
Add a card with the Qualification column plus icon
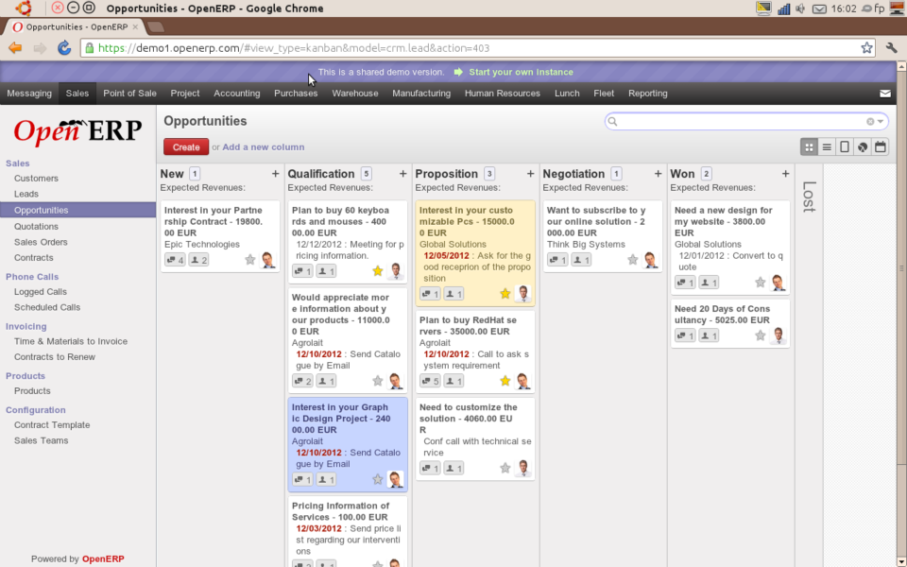coord(402,174)
